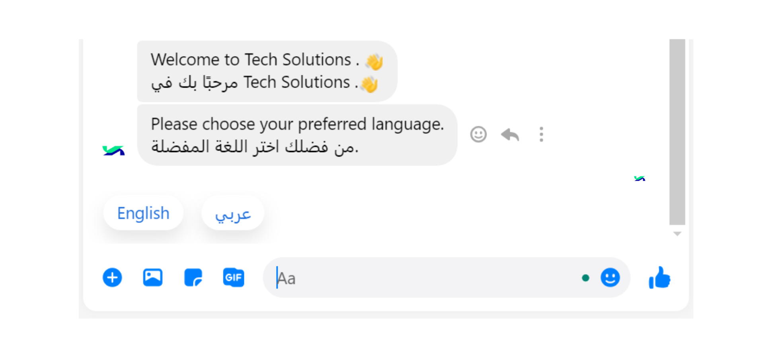The image size is (764, 354).
Task: Click the chat scrollbar thumb
Action: click(677, 132)
